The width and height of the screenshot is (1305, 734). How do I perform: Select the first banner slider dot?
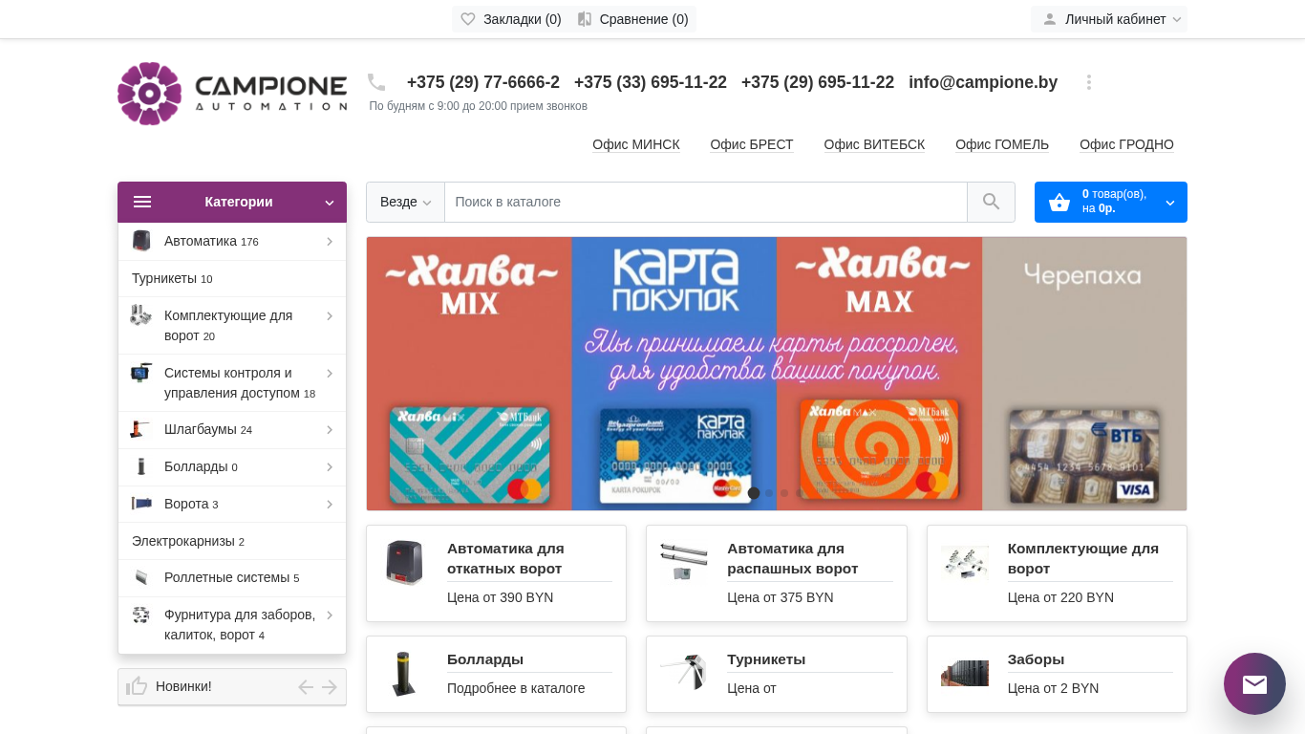coord(754,493)
